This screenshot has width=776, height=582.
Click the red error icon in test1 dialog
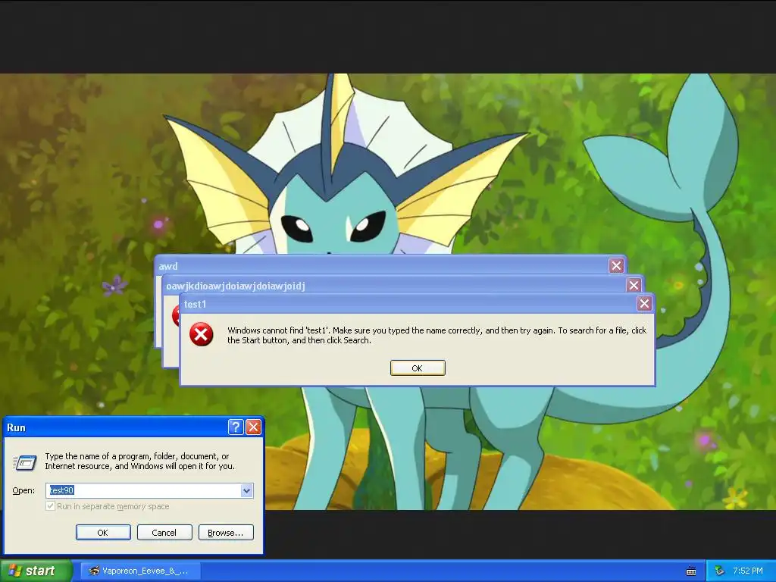point(202,334)
